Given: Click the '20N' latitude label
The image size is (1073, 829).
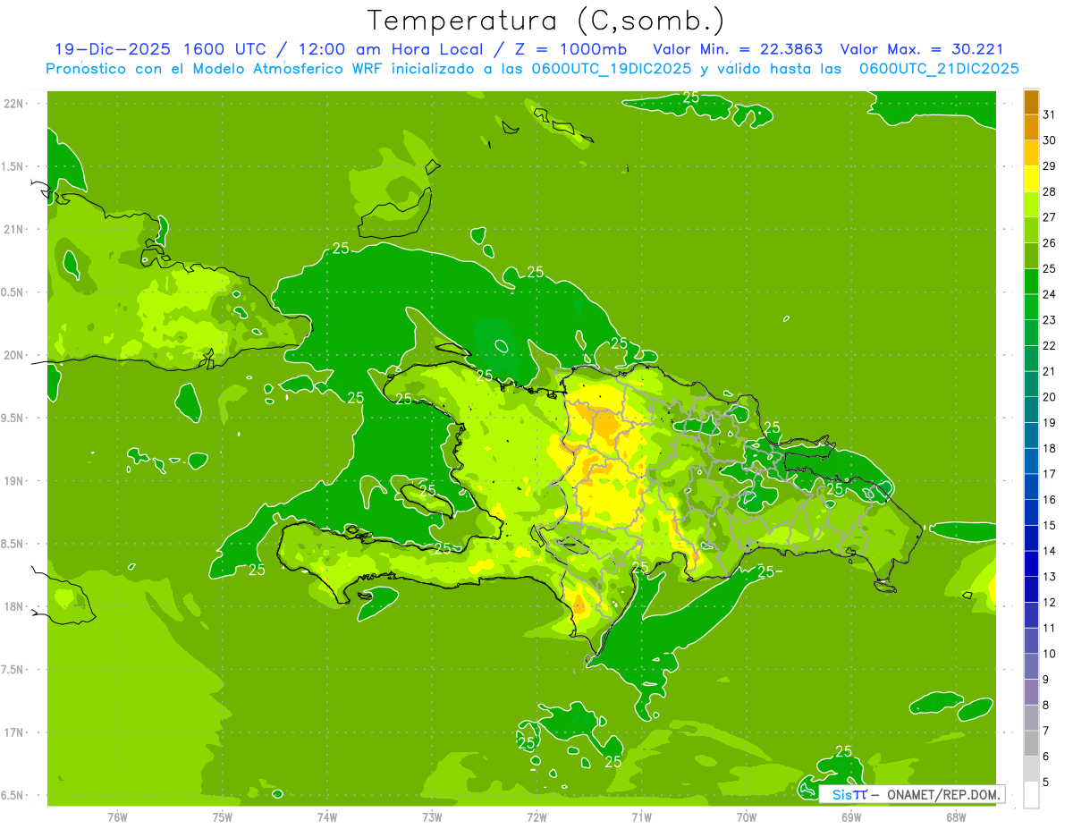Looking at the screenshot, I should pos(14,355).
